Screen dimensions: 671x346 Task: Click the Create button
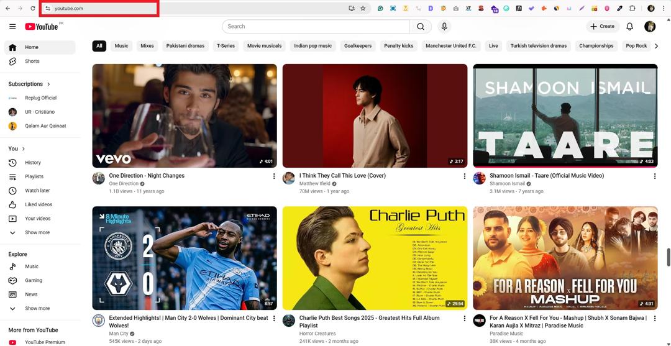tap(603, 27)
